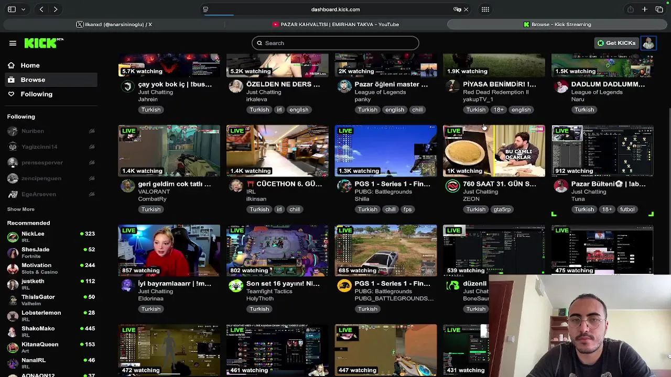The height and width of the screenshot is (377, 671).
Task: Click the reader icon in address bar
Action: [x=205, y=9]
